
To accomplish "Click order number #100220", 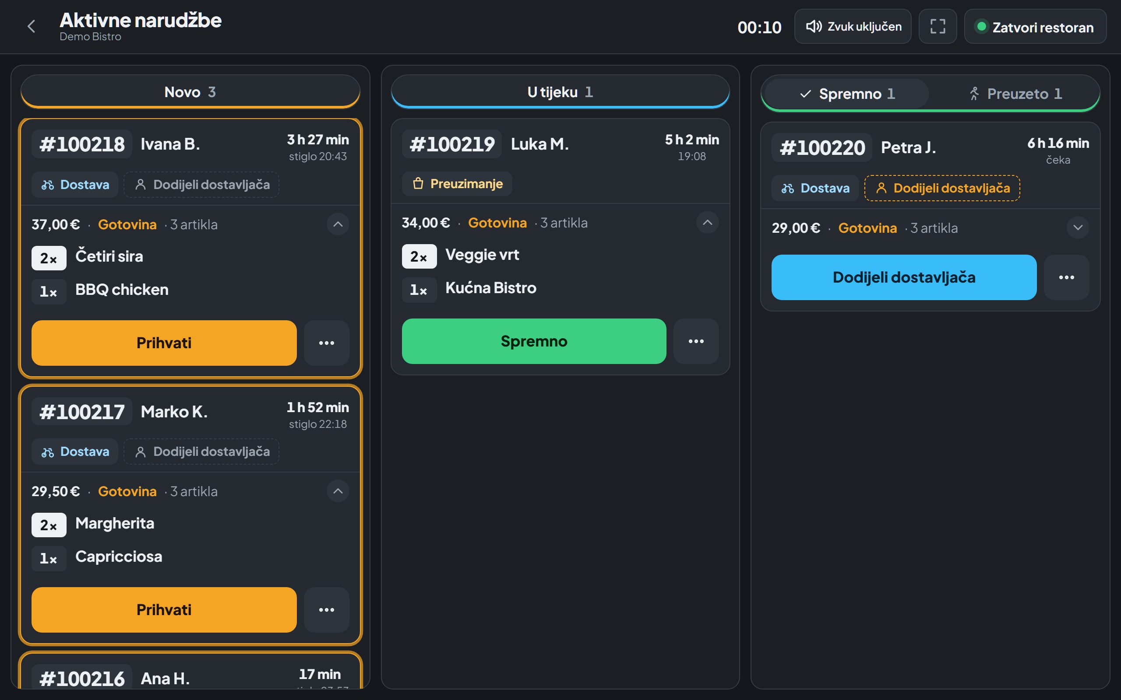I will [x=822, y=148].
